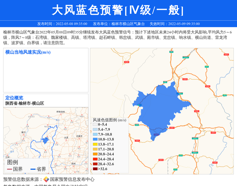Click the G1812 highway badge on map
The image size is (237, 186).
(x=186, y=57)
